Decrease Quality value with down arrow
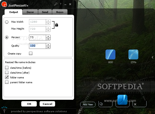 tap(48, 47)
